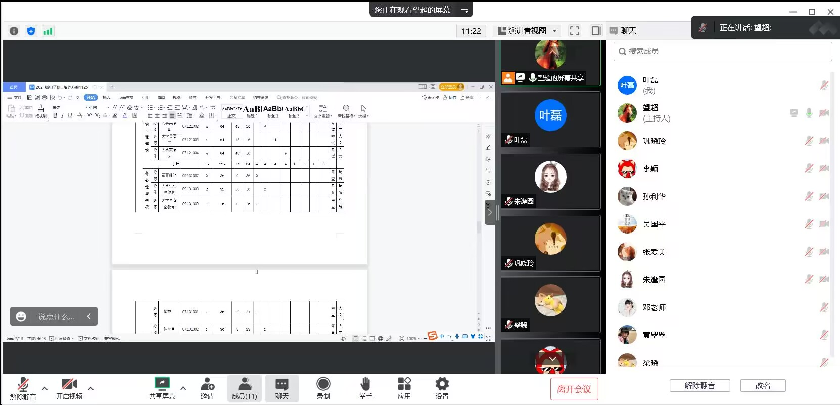Expand share options arrow beside 共享屏幕

pyautogui.click(x=183, y=388)
